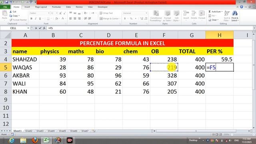
Task: Click row 6 header
Action: click(x=6, y=76)
